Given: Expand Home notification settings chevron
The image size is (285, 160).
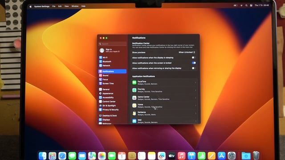Looking at the screenshot, I should click(195, 106).
